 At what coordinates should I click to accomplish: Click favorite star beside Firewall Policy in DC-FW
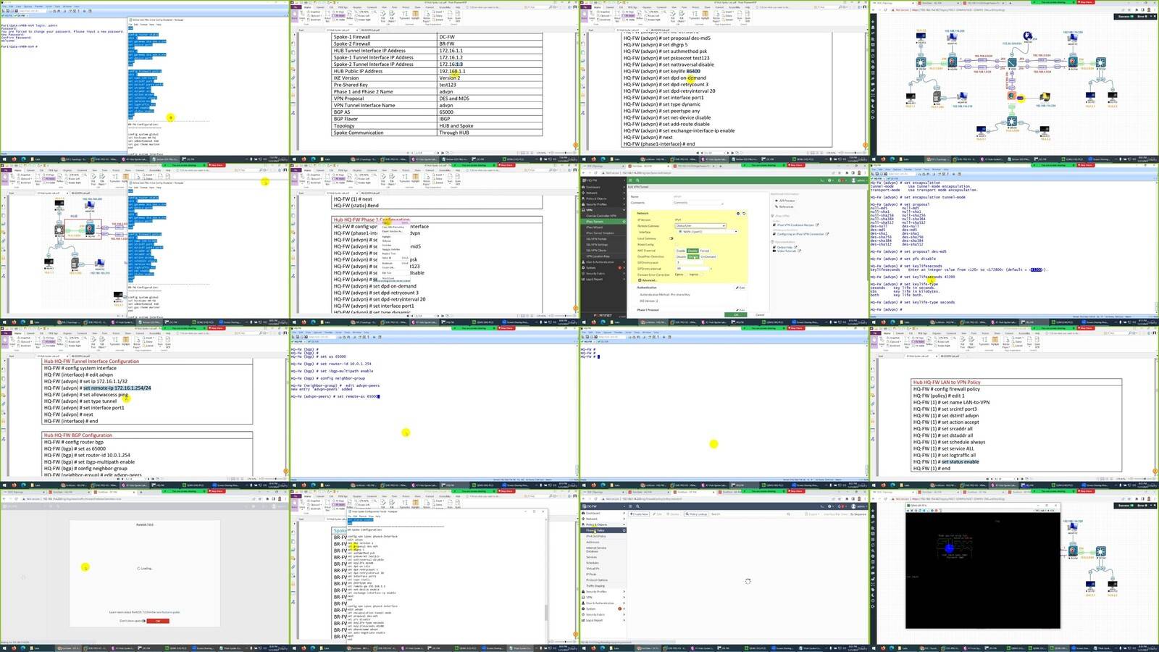tap(624, 530)
